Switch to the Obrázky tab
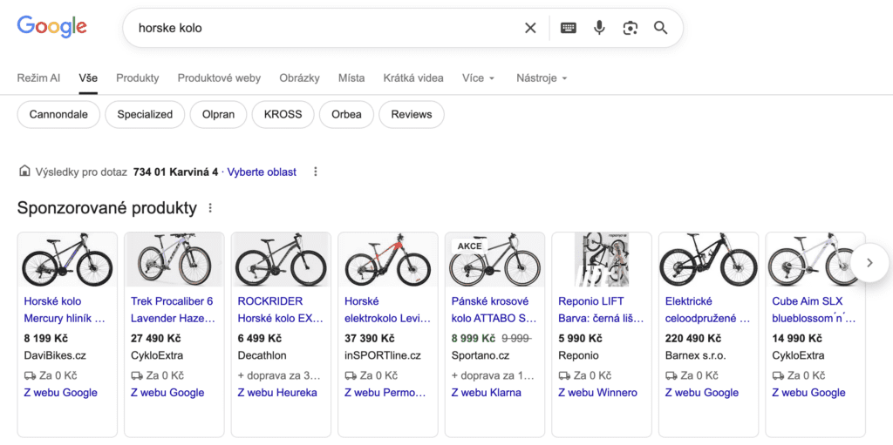This screenshot has width=893, height=445. coord(299,78)
